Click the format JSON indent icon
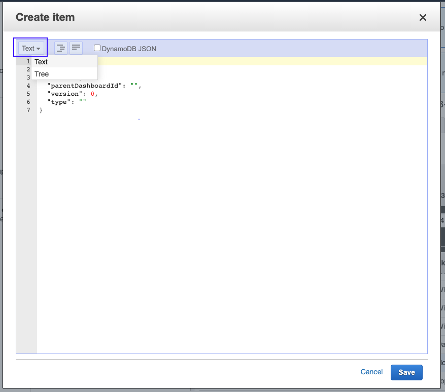Viewport: 445px width, 392px height. coord(61,48)
